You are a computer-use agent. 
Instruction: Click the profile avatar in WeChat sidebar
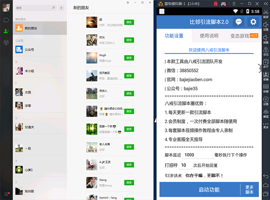pos(6,8)
